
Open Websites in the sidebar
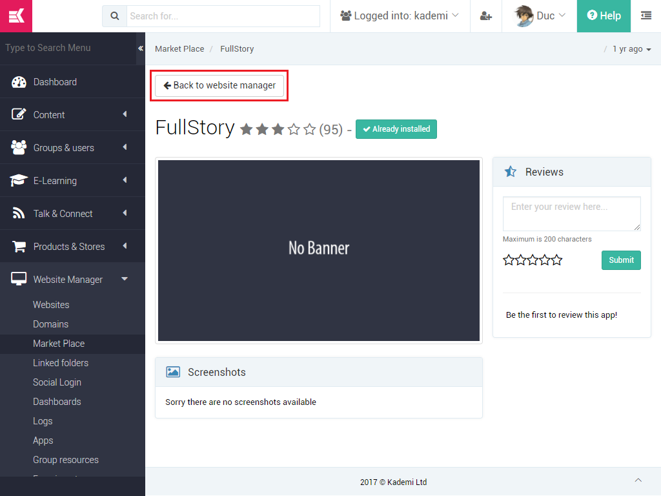click(51, 305)
